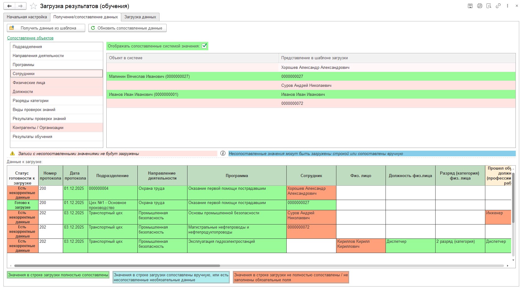522x289 pixels.
Task: Add form to favorites with star icon
Action: click(x=33, y=6)
